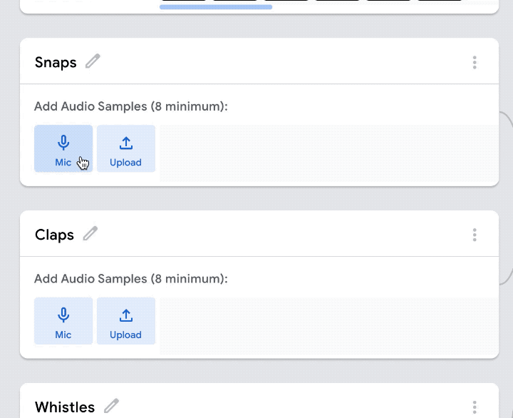This screenshot has width=513, height=418.
Task: Upload audio samples for Claps class
Action: [126, 321]
